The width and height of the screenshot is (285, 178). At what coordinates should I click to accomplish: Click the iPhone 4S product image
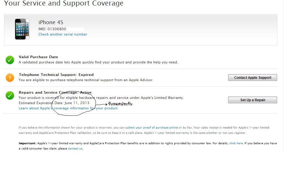coord(22,29)
